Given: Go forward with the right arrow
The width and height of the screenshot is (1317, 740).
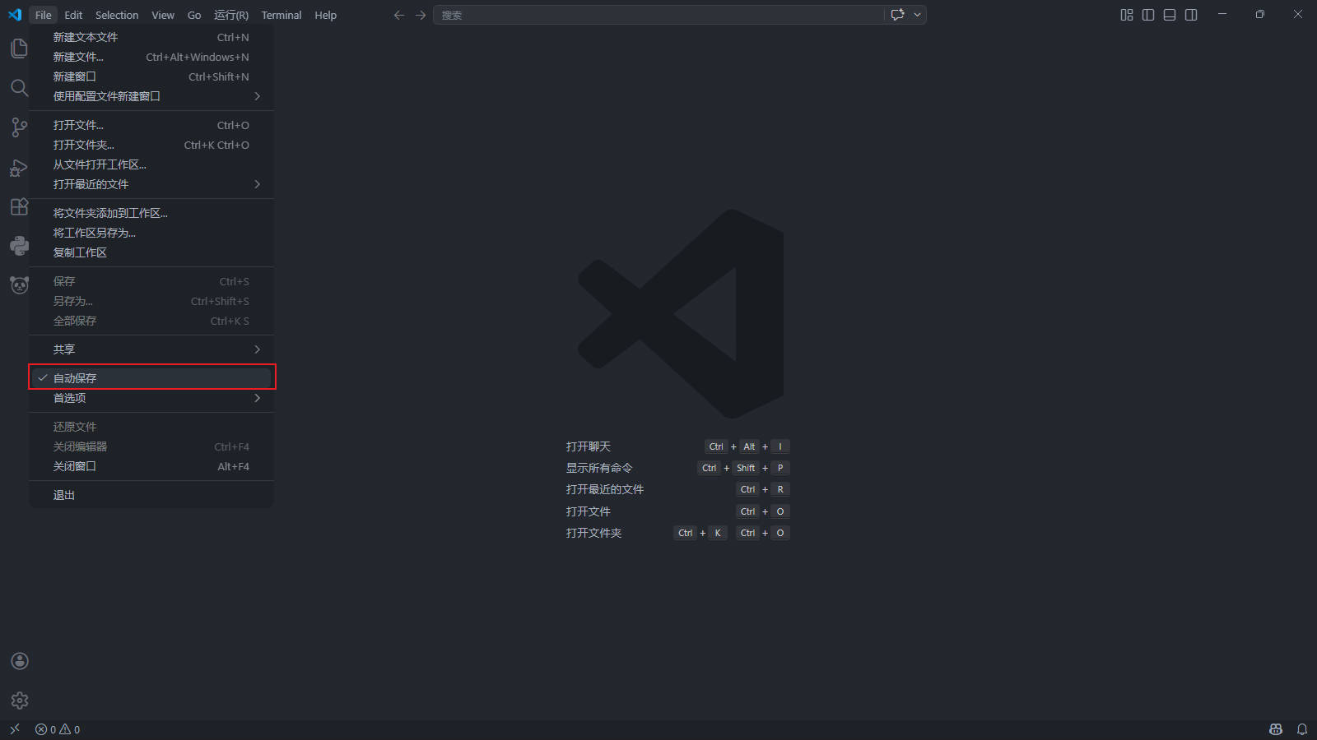Looking at the screenshot, I should 421,15.
